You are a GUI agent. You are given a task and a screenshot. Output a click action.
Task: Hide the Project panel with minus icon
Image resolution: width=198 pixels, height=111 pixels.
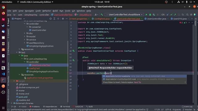67,18
